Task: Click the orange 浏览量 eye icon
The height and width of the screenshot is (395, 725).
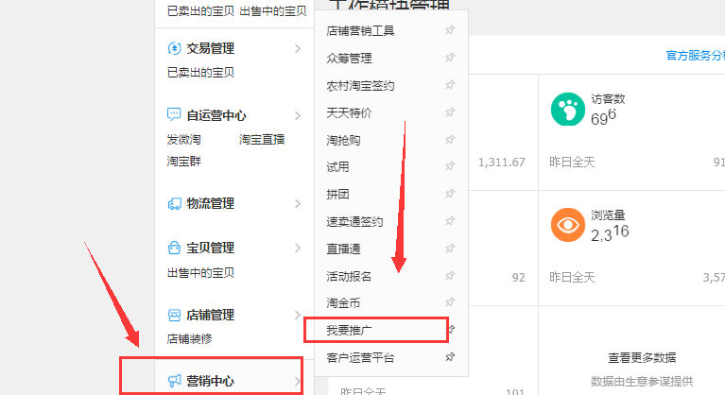Action: (x=568, y=225)
